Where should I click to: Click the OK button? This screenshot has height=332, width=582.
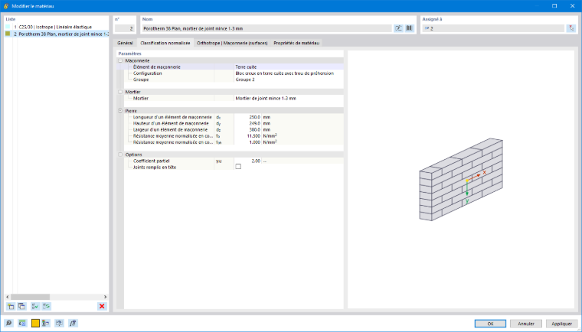pyautogui.click(x=490, y=324)
